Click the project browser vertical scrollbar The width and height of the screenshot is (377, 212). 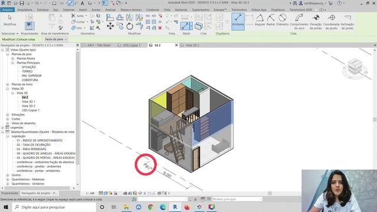78,108
